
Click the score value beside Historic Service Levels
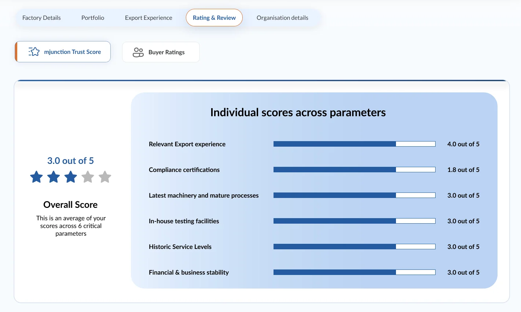coord(463,247)
